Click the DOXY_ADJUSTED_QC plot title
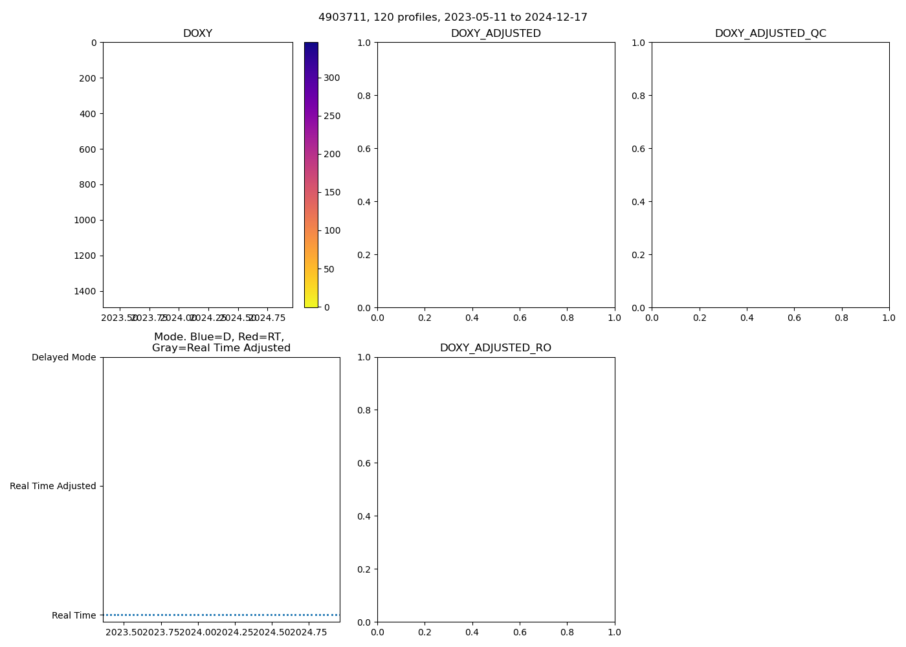The image size is (906, 647). click(x=770, y=34)
